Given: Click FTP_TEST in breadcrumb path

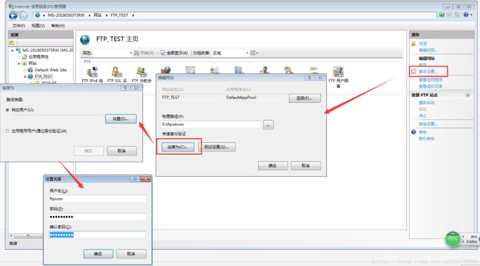Looking at the screenshot, I should click(x=120, y=15).
